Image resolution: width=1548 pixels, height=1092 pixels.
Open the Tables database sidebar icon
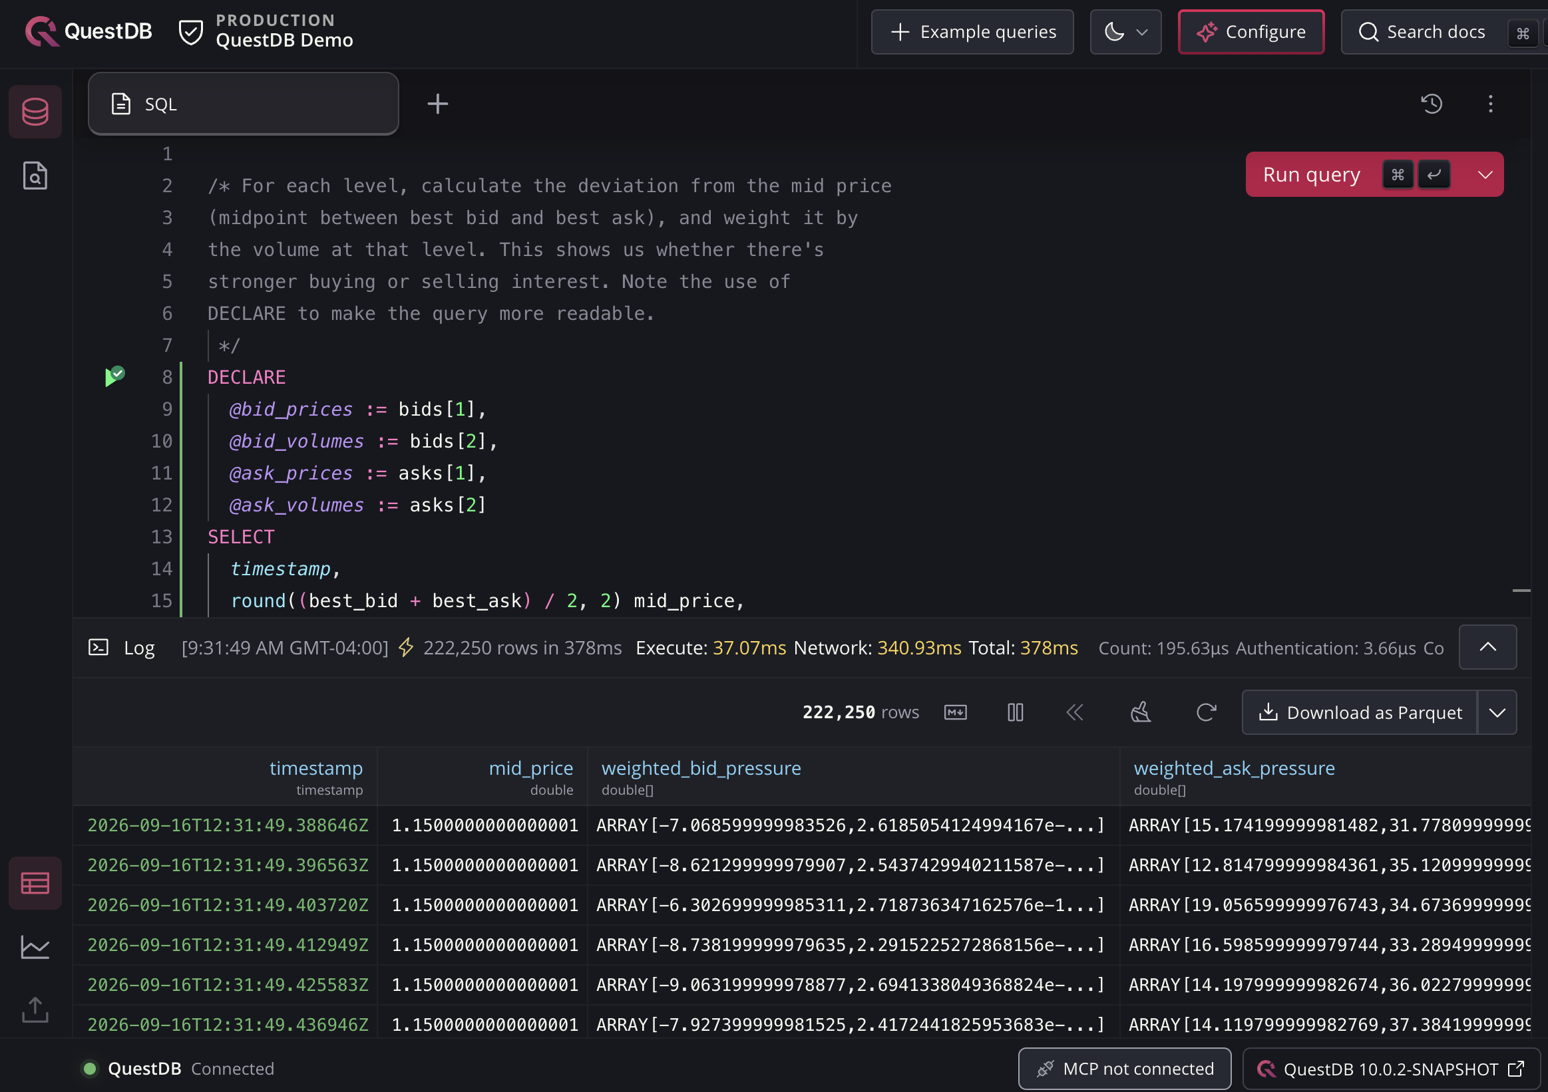[x=35, y=112]
